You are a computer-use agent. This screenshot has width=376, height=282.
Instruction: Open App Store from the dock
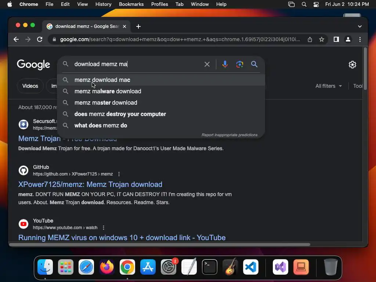[148, 267]
